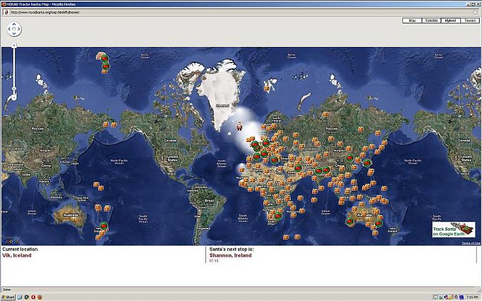Click the green video marker in western Australia
This screenshot has height=301, width=482.
click(x=349, y=221)
